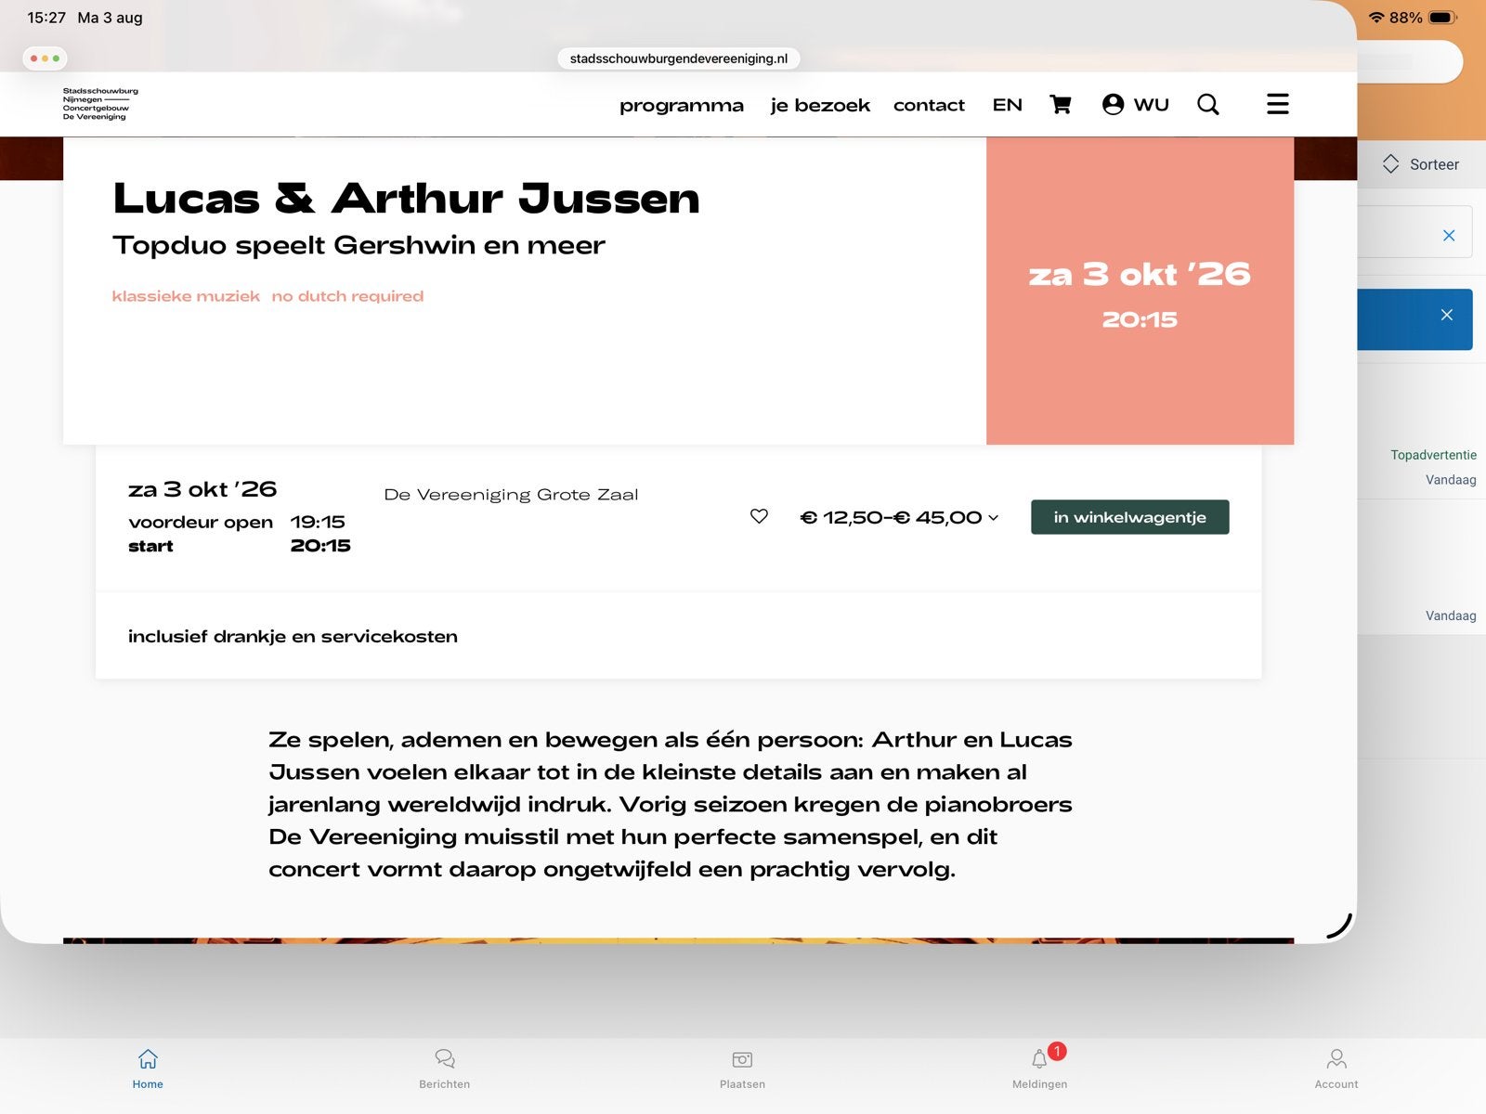Screen dimensions: 1486x1114
Task: Click the voordeur open 19:15 text
Action: tap(237, 522)
